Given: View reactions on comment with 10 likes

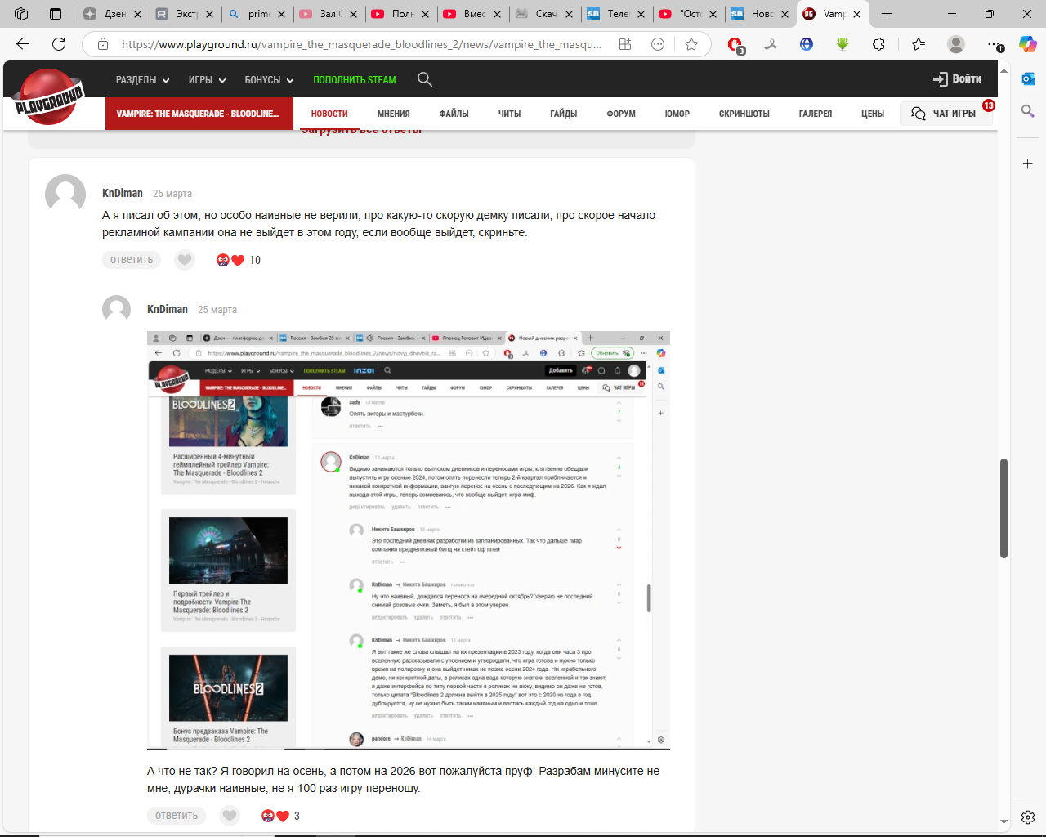Looking at the screenshot, I should pyautogui.click(x=239, y=260).
